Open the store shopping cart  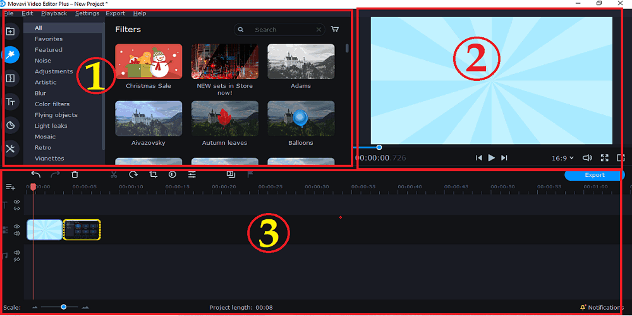[x=334, y=30]
